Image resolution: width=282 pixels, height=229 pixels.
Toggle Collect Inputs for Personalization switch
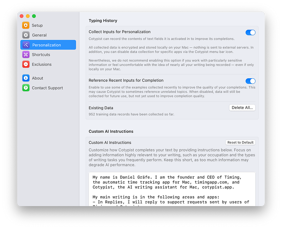click(250, 32)
